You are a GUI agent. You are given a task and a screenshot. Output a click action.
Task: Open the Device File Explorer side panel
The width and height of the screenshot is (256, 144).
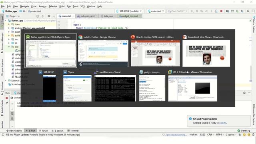(x=254, y=115)
